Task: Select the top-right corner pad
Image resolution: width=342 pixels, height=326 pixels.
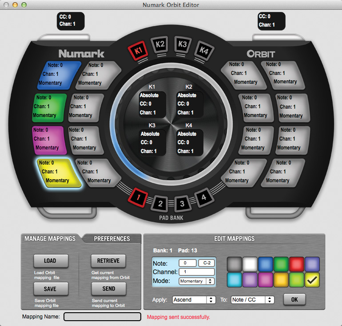Action: coord(282,75)
